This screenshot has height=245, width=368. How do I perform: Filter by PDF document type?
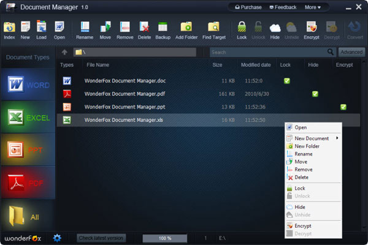pos(28,183)
